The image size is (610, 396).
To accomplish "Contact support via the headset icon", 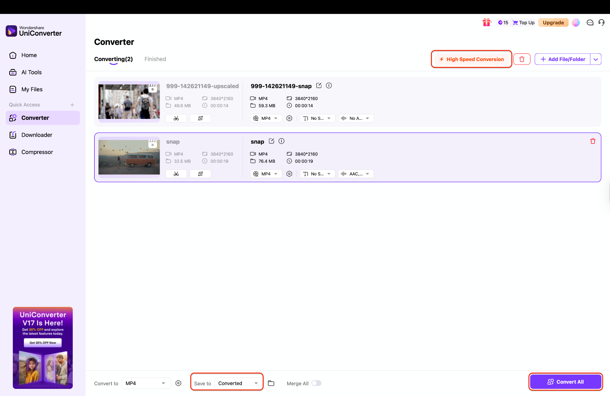I will coord(601,22).
